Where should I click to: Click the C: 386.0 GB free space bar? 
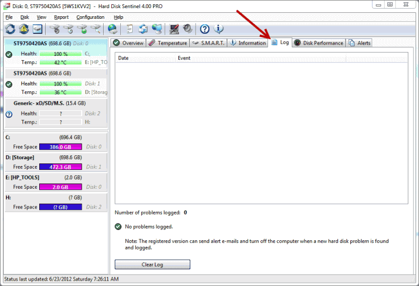click(x=61, y=147)
